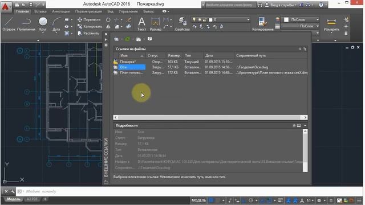This screenshot has width=365, height=205.
Task: Activate the Перенести move command
Action: (89, 20)
